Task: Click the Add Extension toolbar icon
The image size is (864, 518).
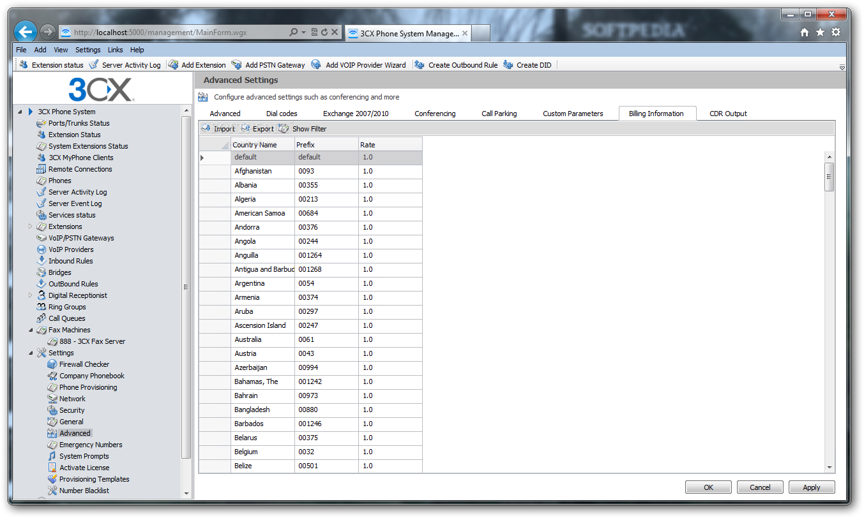Action: point(173,64)
